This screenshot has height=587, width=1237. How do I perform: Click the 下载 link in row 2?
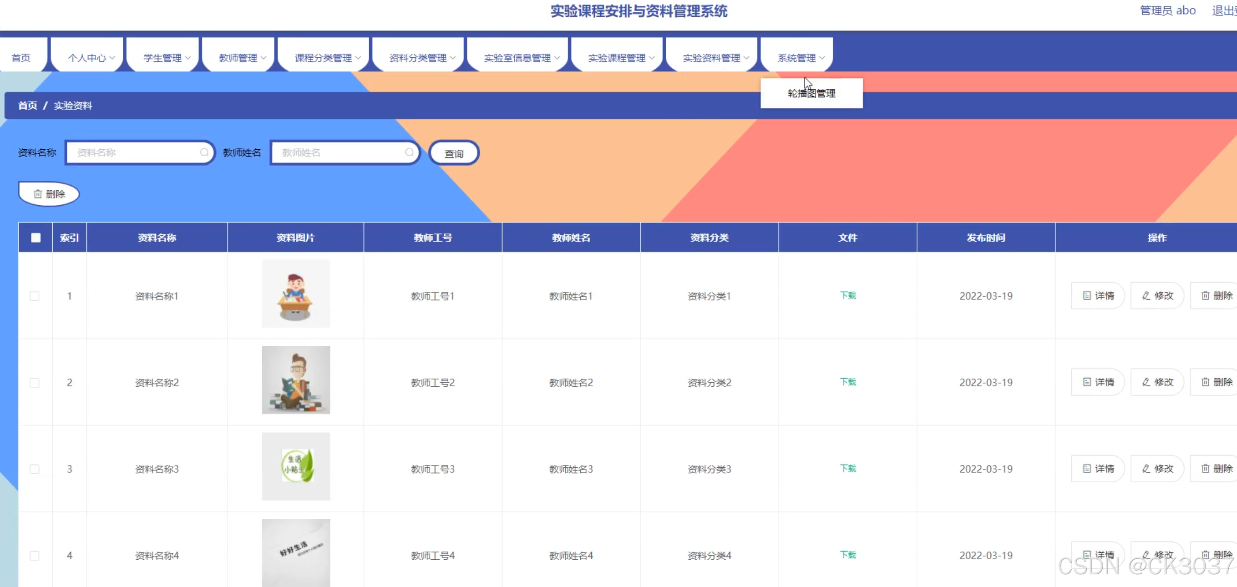(x=847, y=382)
